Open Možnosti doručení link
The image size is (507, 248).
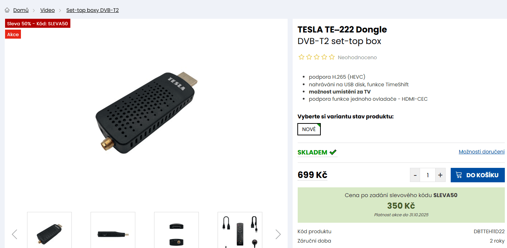point(481,152)
